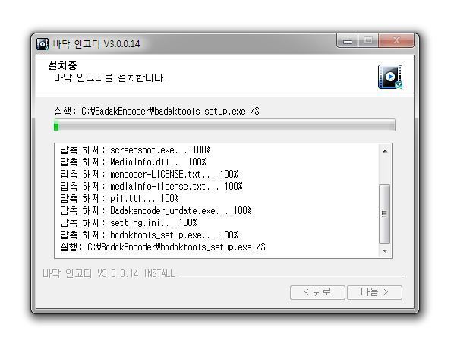Click the log scrollbar down arrow
This screenshot has width=451, height=356.
pos(385,250)
